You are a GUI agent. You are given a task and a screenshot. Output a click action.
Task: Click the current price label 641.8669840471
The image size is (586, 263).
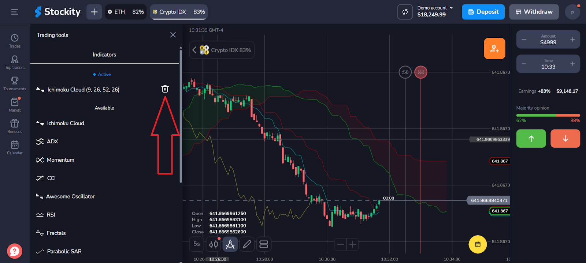click(488, 200)
